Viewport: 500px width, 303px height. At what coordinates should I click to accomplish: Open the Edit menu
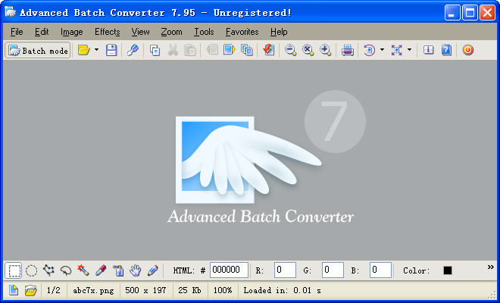(x=42, y=32)
